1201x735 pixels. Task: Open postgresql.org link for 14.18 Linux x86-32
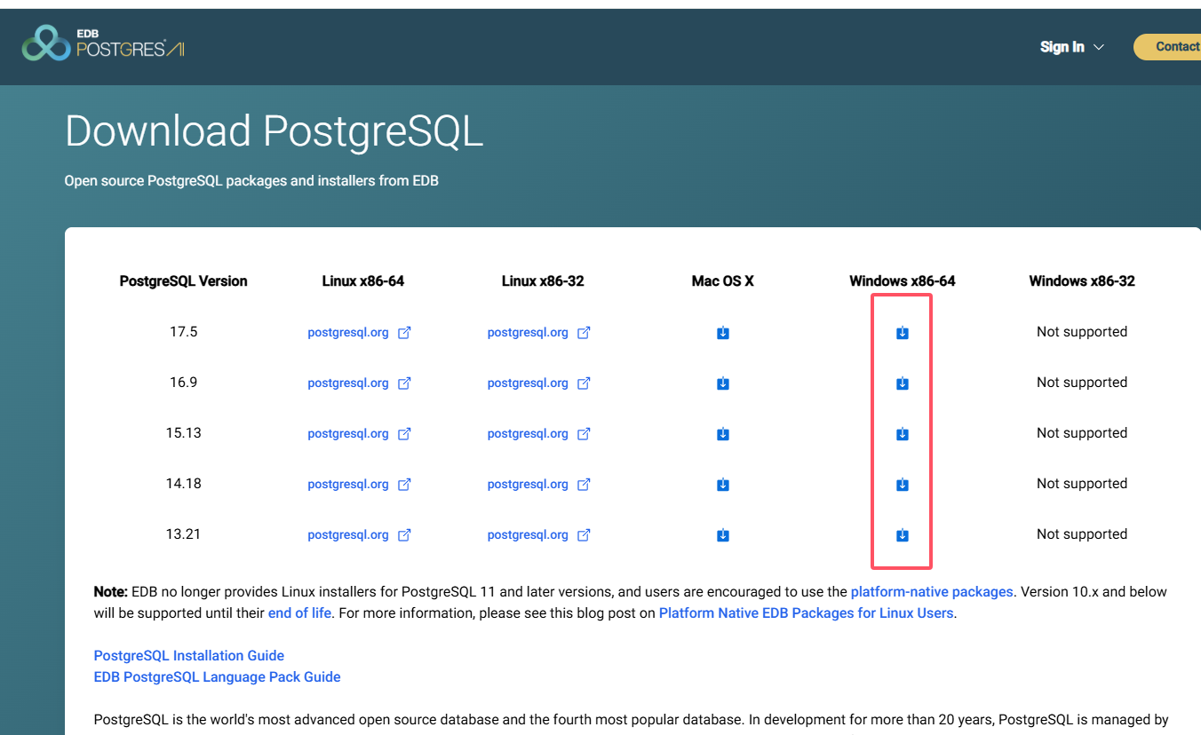pos(528,485)
